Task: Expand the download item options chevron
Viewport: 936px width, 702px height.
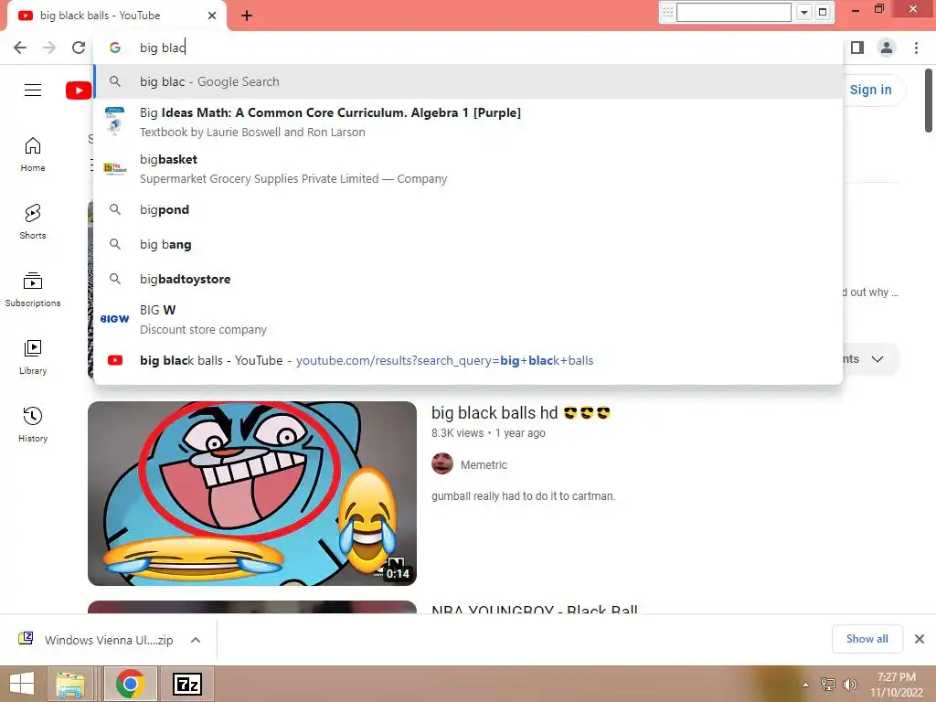Action: 196,640
